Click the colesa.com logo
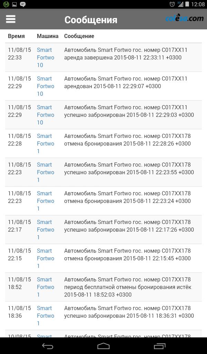Image resolution: width=207 pixels, height=354 pixels. (x=184, y=19)
